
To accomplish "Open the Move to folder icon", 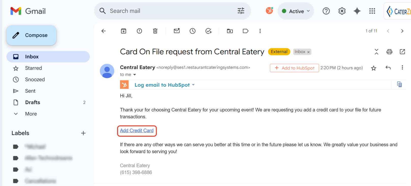I will coord(230,31).
